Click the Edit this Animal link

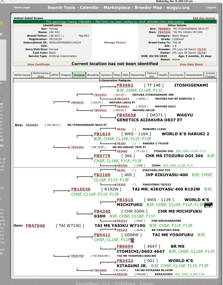point(204,18)
